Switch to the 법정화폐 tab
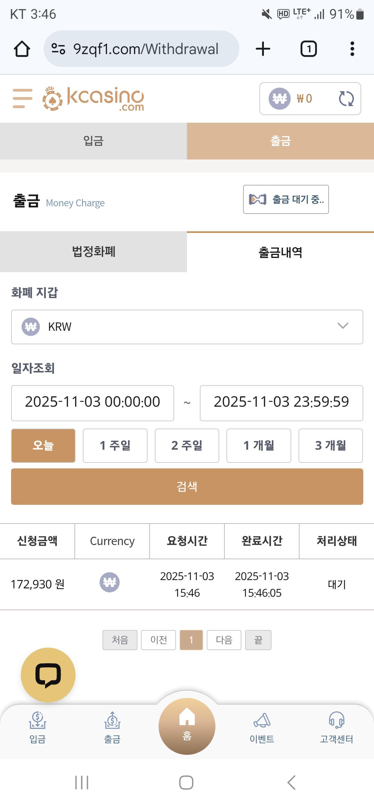This screenshot has width=374, height=803. pyautogui.click(x=93, y=252)
